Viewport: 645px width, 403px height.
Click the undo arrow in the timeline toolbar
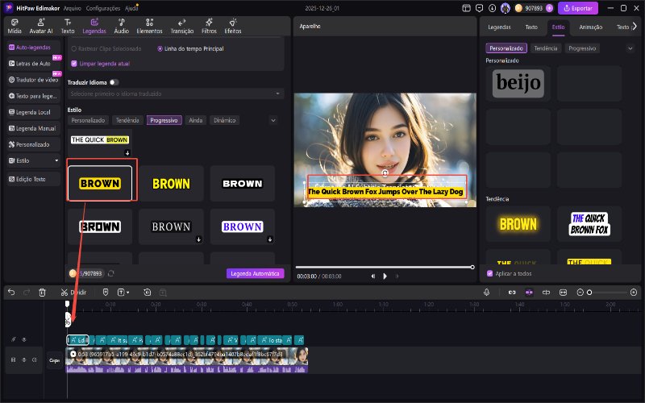click(x=11, y=292)
